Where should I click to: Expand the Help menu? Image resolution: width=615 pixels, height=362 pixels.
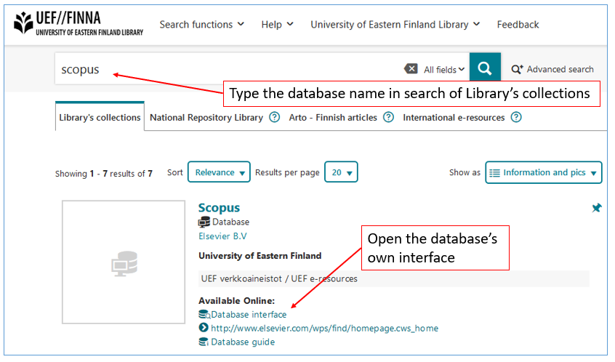tap(277, 24)
